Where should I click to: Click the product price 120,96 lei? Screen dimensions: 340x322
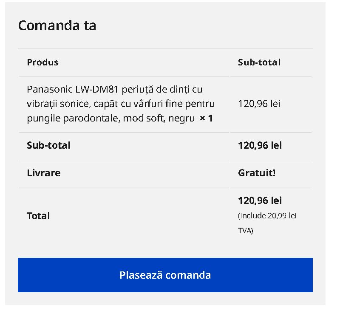[x=259, y=104]
